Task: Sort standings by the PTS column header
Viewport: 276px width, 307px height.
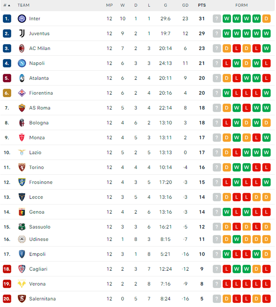Action: [202, 5]
